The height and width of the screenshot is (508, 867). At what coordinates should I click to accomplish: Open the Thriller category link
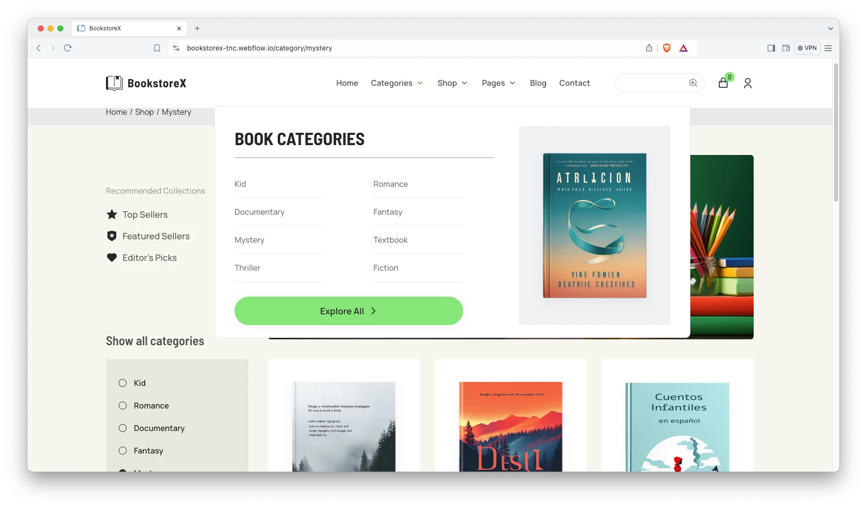[247, 268]
